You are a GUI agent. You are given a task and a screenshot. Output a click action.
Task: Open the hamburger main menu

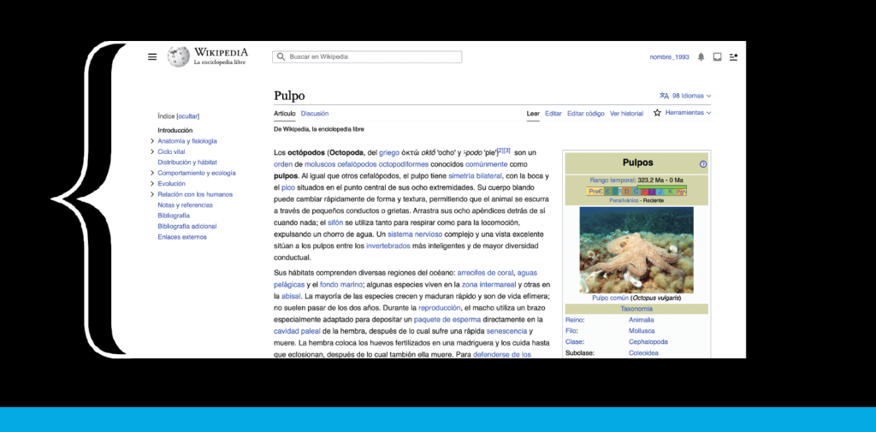point(152,57)
